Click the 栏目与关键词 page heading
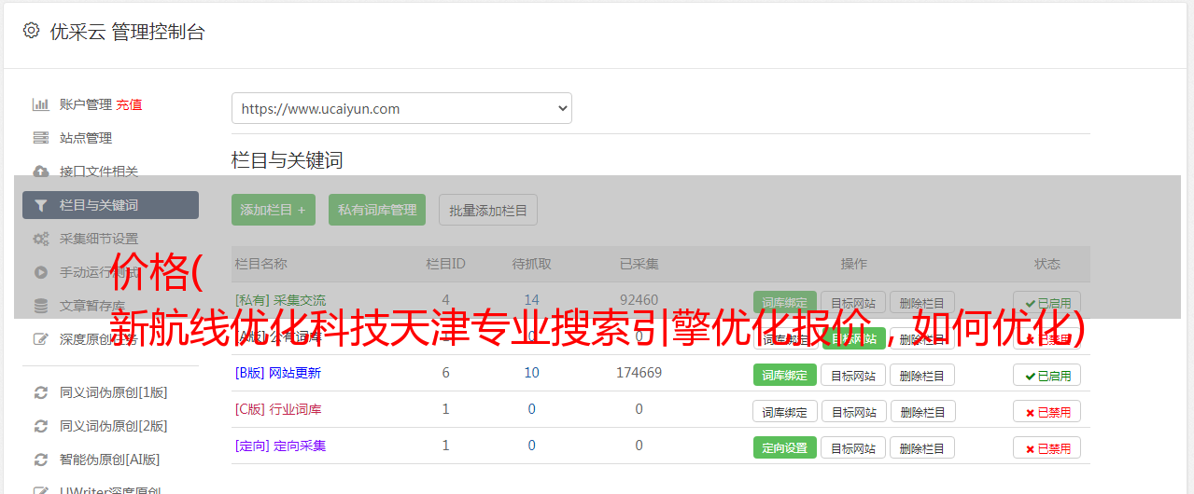This screenshot has width=1194, height=494. pos(288,160)
